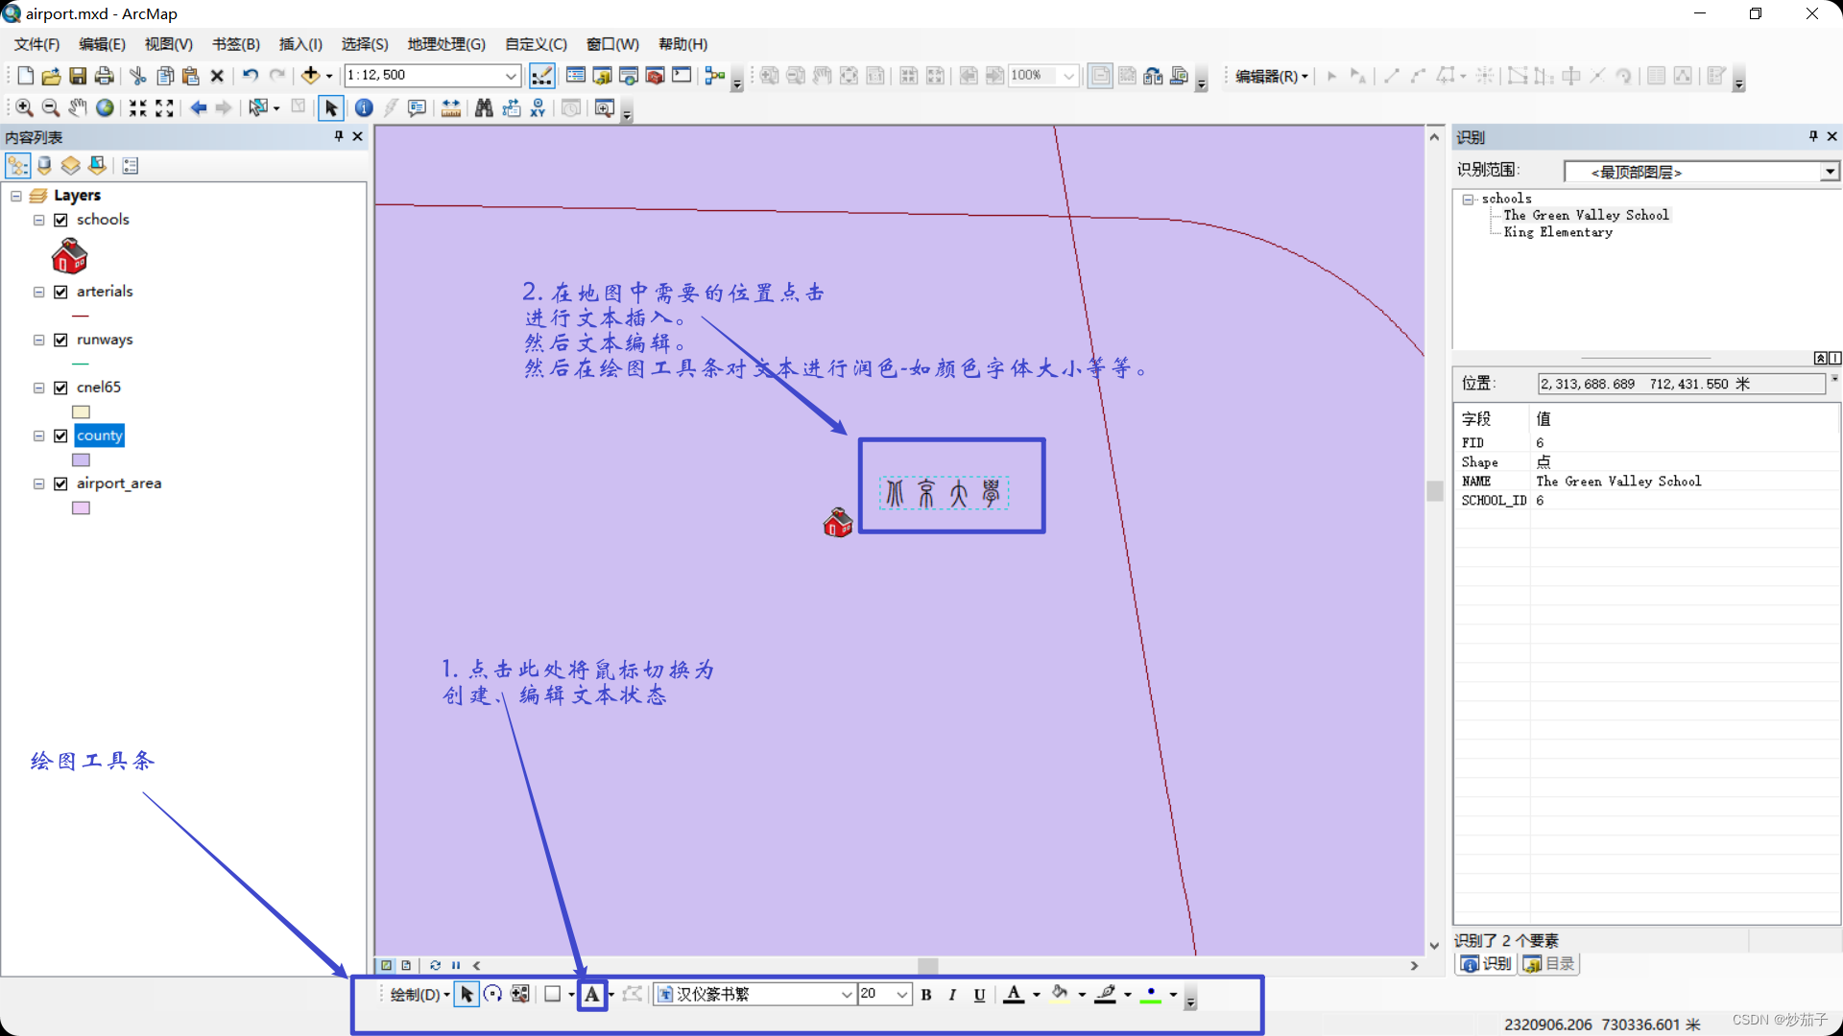The width and height of the screenshot is (1843, 1036).
Task: Open the map scale dropdown
Action: pyautogui.click(x=511, y=76)
